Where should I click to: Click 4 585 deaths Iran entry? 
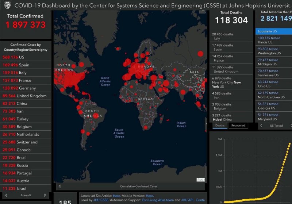coord(231,96)
